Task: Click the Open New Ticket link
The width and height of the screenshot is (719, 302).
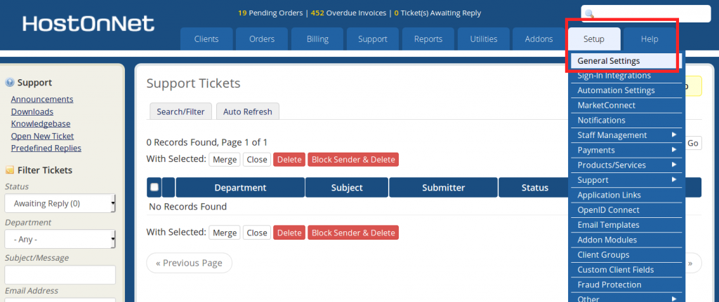Action: [x=42, y=136]
